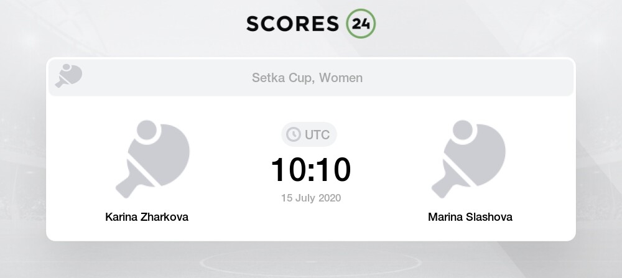Click the handle of Karina Zharkova's paddle
Screen dimensions: 622x278
tap(128, 185)
